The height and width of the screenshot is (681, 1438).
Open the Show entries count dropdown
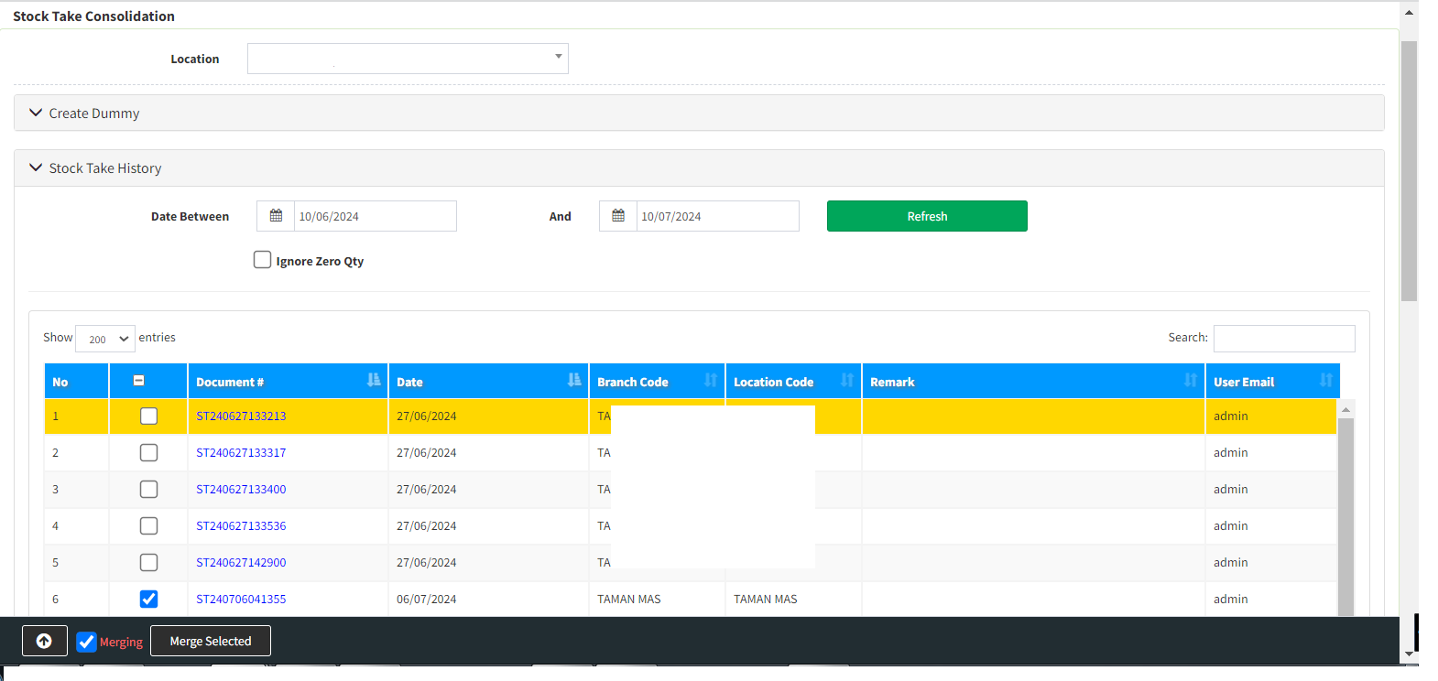(x=105, y=339)
